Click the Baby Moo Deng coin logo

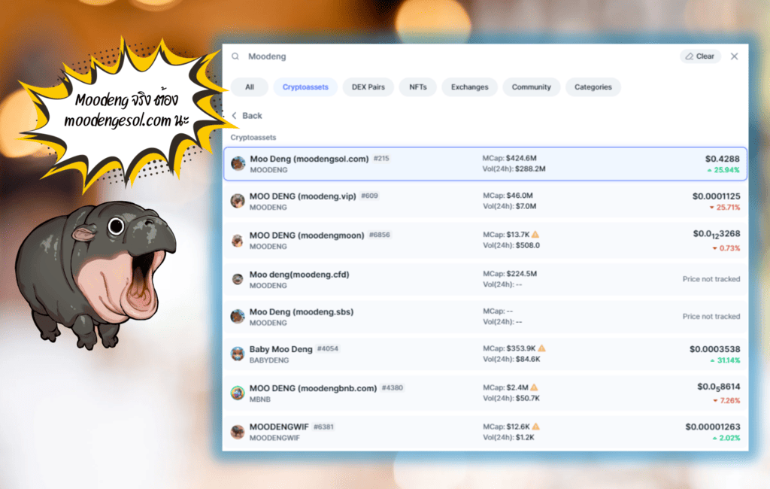coord(238,354)
